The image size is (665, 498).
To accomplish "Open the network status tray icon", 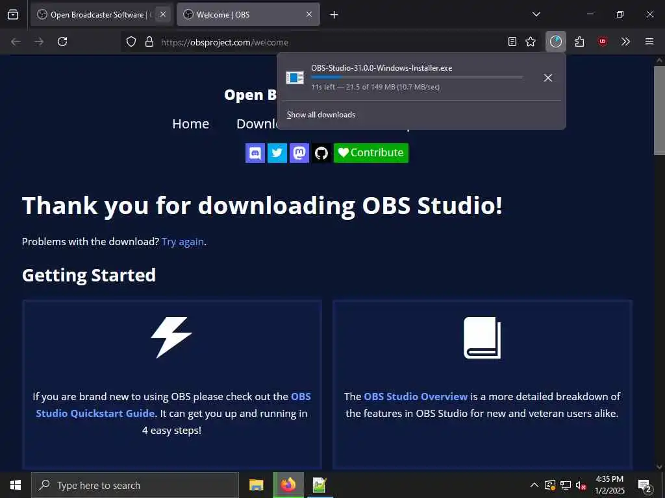I will click(x=566, y=485).
